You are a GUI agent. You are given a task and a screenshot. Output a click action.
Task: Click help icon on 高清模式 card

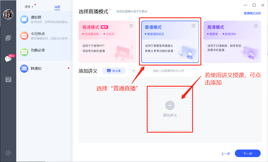pos(256,26)
